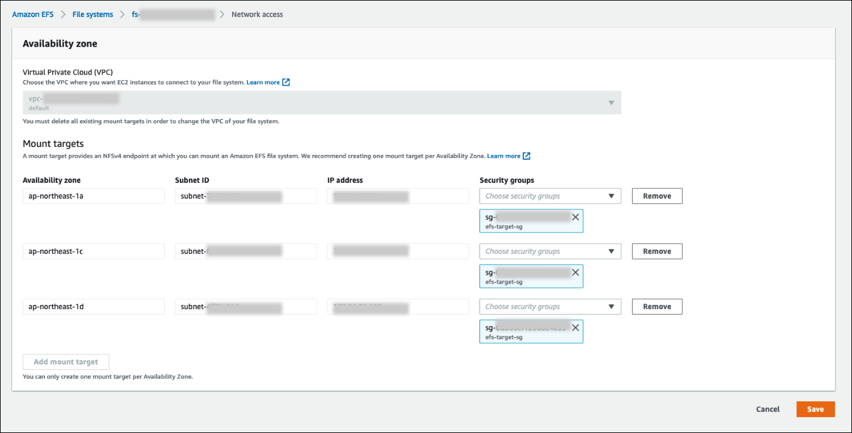This screenshot has width=852, height=433.
Task: Open the file system ID breadcrumb link
Action: [x=173, y=15]
